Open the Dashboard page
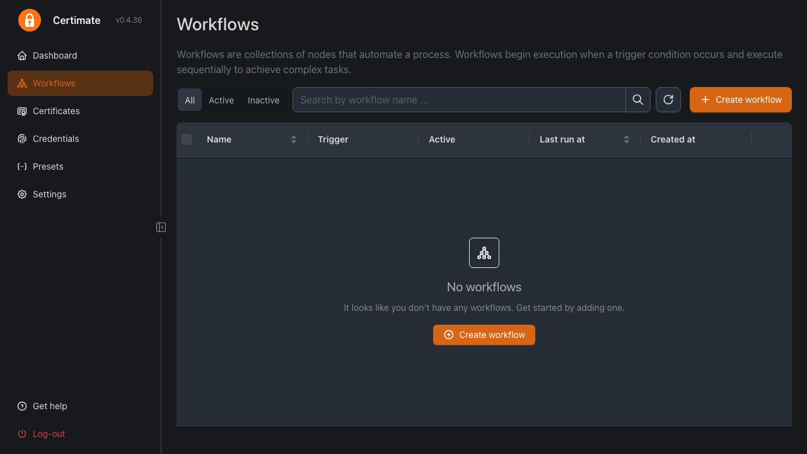Viewport: 807px width, 454px height. [80, 55]
